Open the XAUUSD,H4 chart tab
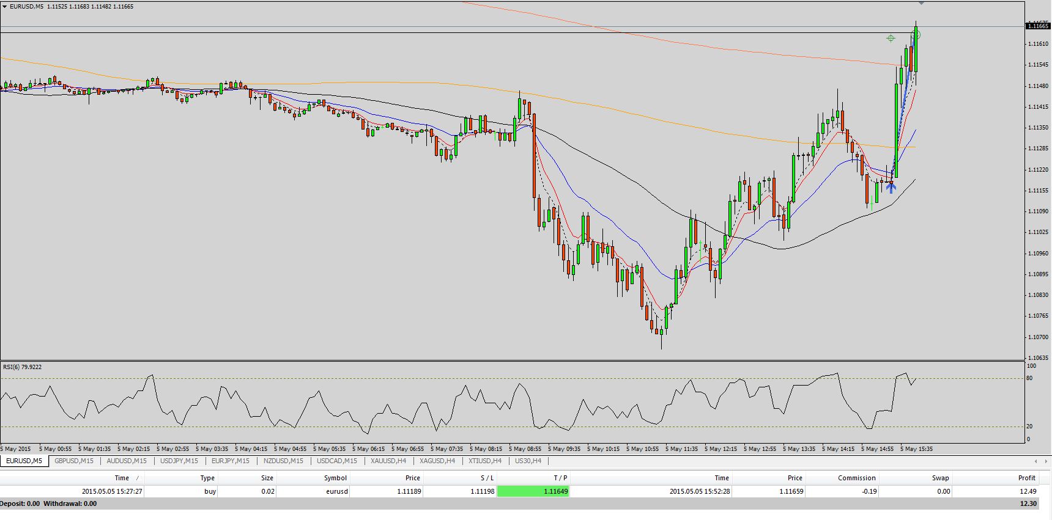 point(388,461)
